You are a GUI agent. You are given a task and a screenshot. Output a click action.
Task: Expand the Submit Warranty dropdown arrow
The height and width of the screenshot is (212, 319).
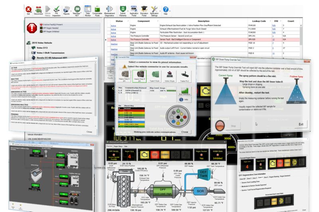tap(128, 11)
